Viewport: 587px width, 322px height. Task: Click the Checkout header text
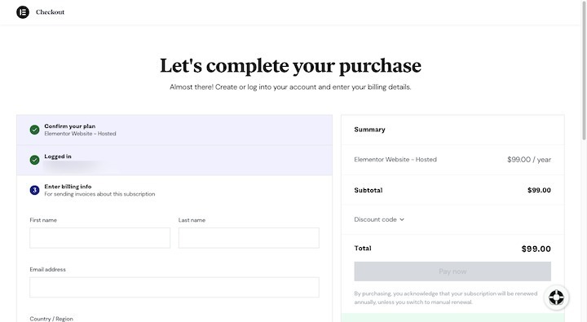pyautogui.click(x=51, y=12)
